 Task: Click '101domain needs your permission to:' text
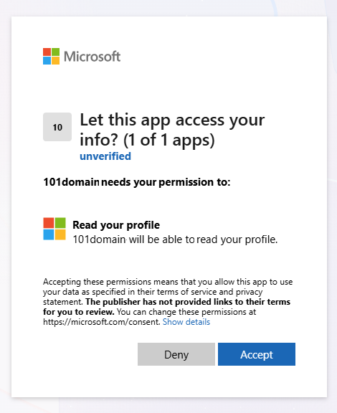[137, 182]
